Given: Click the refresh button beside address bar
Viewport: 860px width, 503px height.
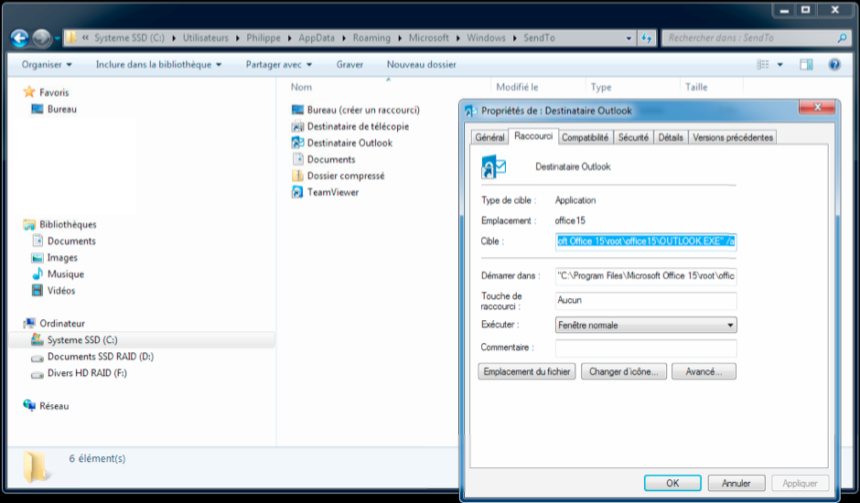Looking at the screenshot, I should click(x=647, y=37).
